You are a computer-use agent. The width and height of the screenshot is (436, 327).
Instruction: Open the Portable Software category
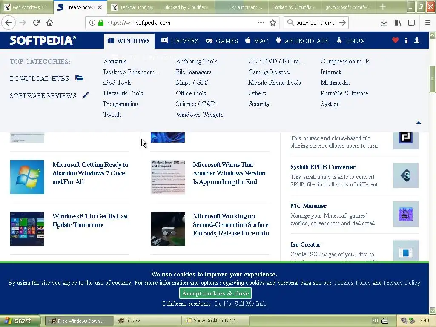click(x=344, y=93)
